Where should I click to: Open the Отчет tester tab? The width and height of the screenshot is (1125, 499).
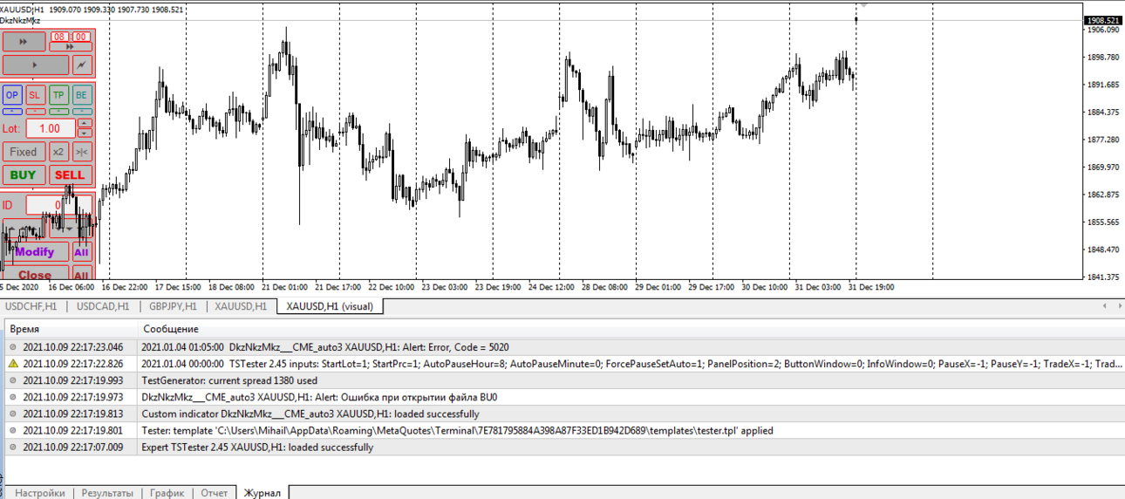click(214, 493)
